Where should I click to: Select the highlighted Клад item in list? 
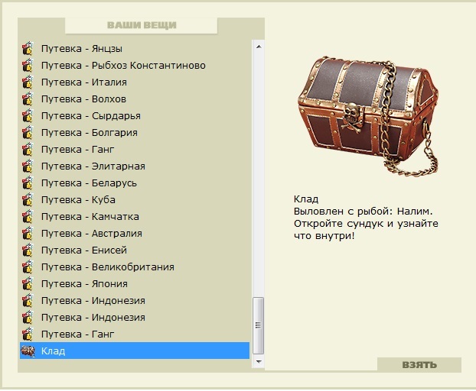coord(135,351)
